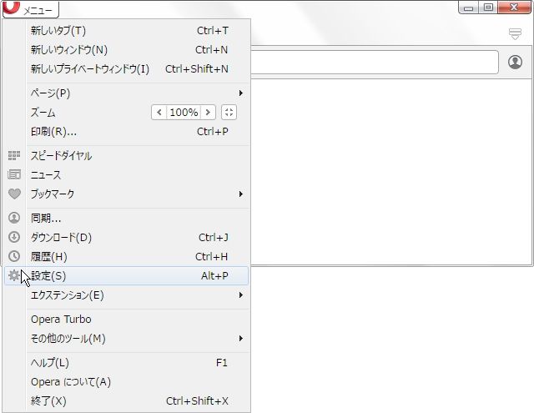Viewport: 534px width, 413px height.
Task: Click the 100% zoom reset value
Action: (184, 113)
